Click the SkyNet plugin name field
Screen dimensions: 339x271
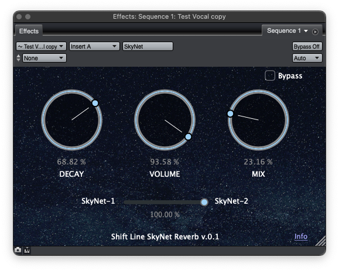click(148, 46)
